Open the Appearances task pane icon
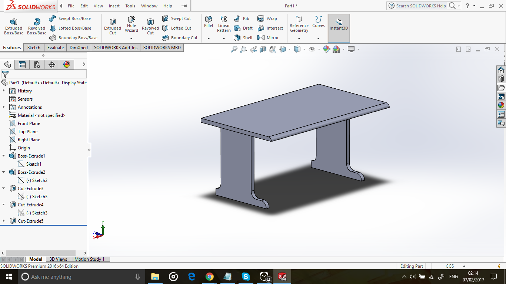The image size is (506, 284). [501, 105]
